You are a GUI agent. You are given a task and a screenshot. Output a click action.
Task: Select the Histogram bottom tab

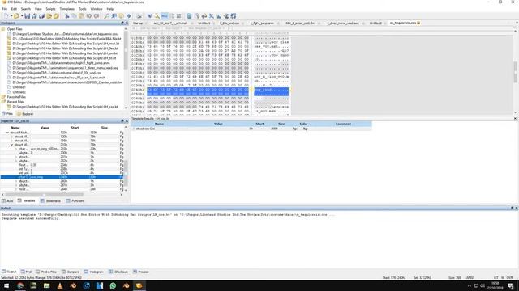(94, 272)
